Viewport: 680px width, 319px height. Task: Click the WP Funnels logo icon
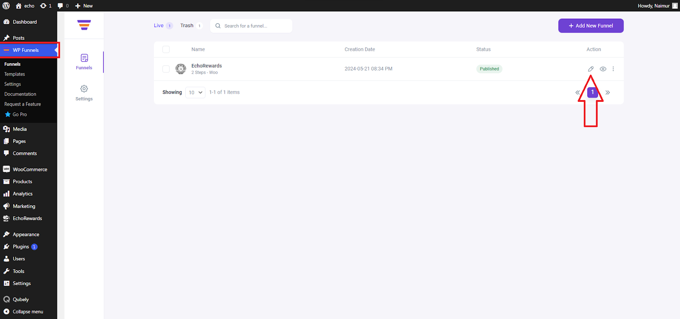[84, 25]
